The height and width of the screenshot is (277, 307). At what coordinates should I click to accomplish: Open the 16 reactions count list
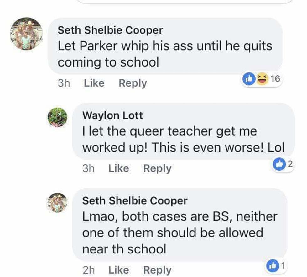click(x=275, y=79)
